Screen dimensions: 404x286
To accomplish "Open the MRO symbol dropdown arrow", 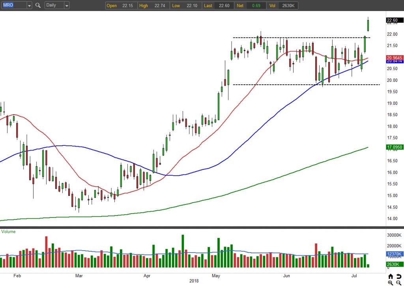I will 29,6.
